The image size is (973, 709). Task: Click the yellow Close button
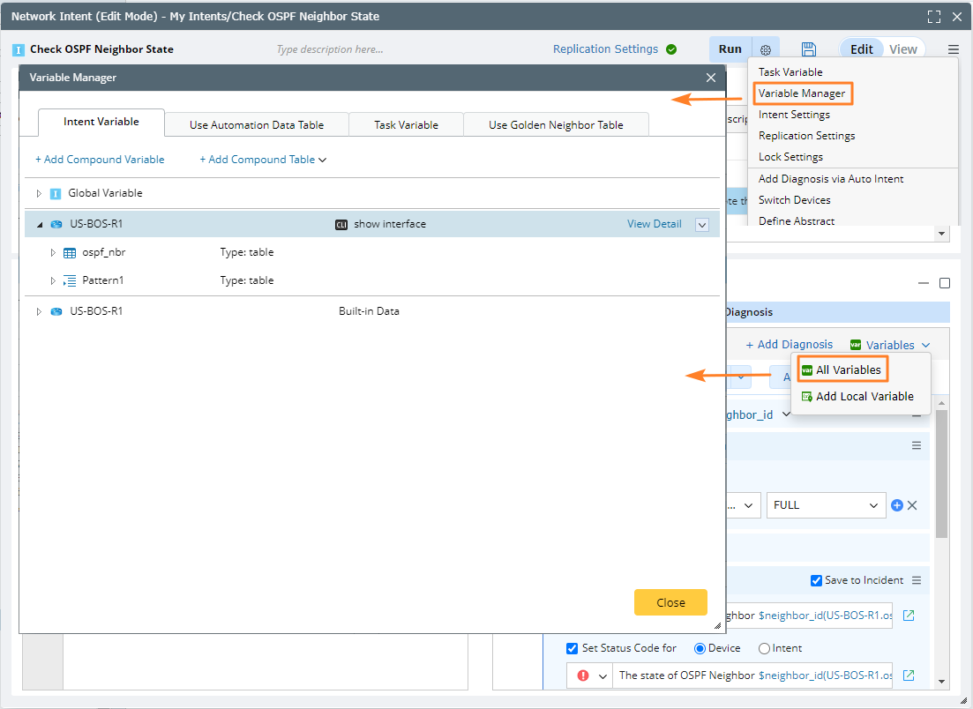point(670,602)
